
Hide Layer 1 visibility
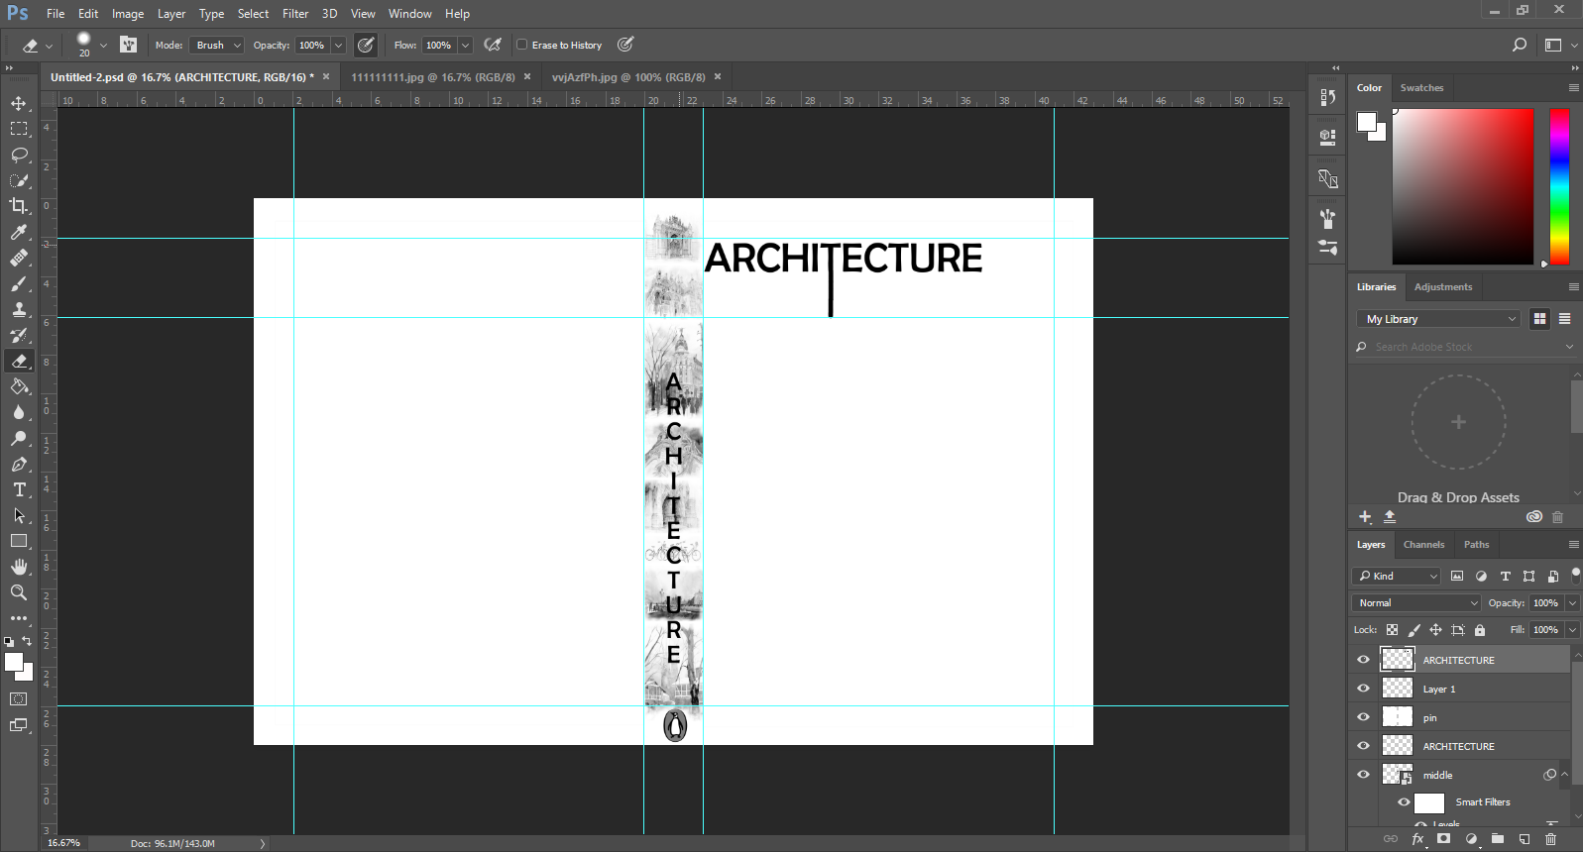1364,689
